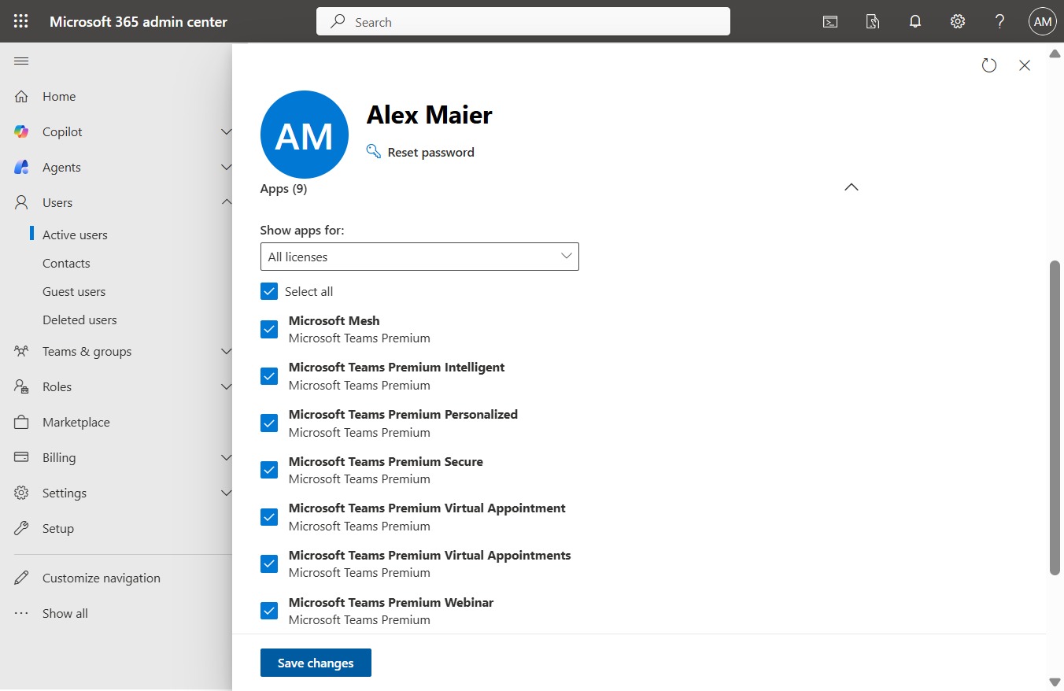Navigate to Setup
Image resolution: width=1064 pixels, height=691 pixels.
(x=58, y=528)
